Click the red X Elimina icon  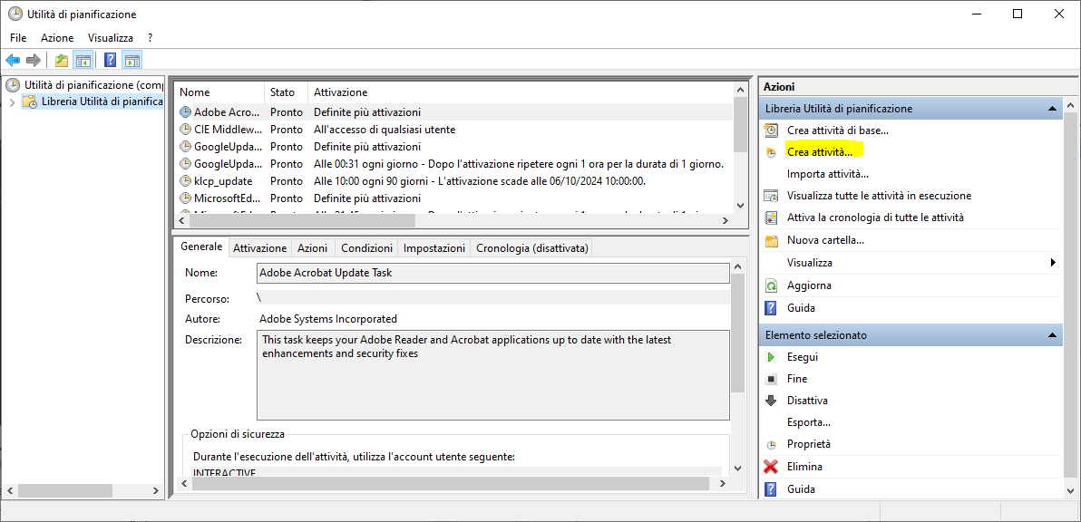(x=772, y=466)
